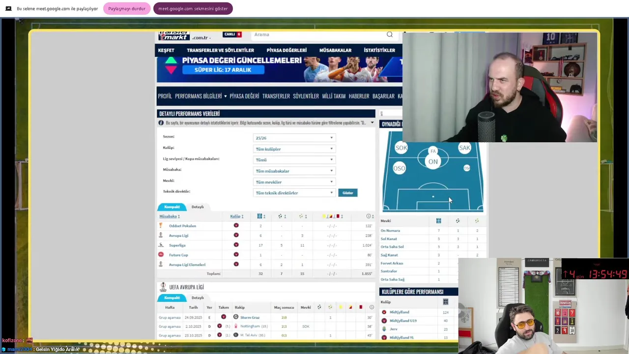
Task: Open PİYASA DEĞERLERİ menu
Action: [286, 50]
